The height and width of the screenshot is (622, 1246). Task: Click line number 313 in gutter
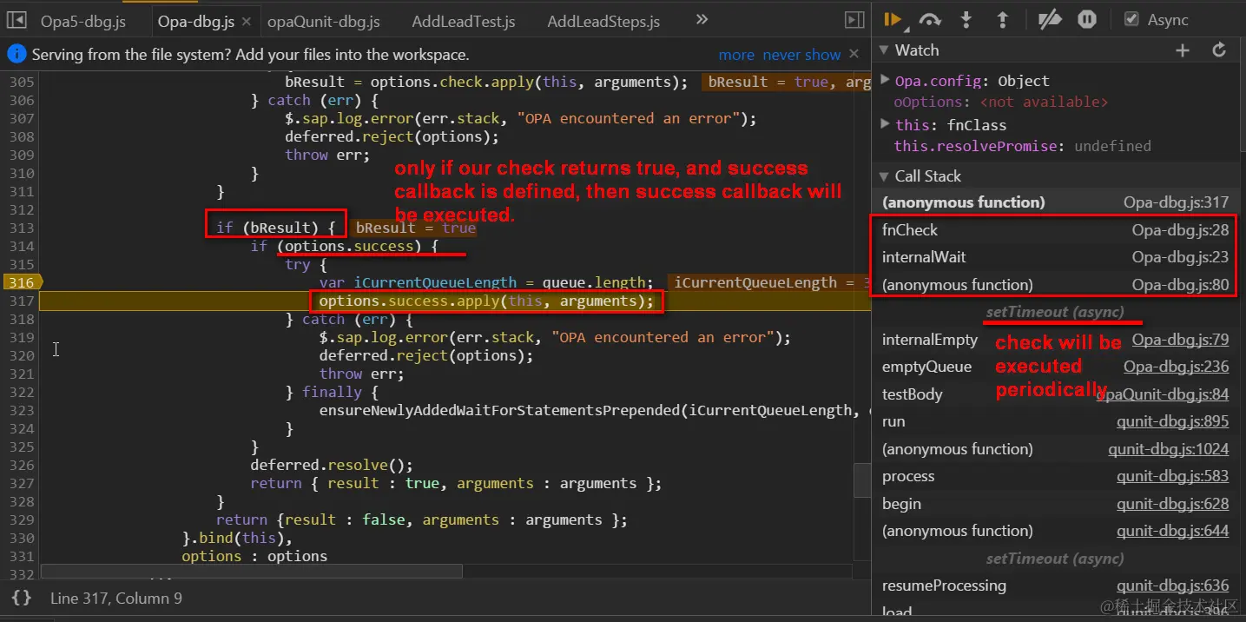(21, 228)
